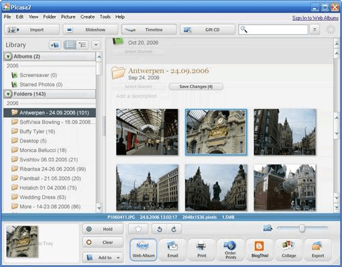342x267 pixels.
Task: Open the File menu
Action: point(7,17)
